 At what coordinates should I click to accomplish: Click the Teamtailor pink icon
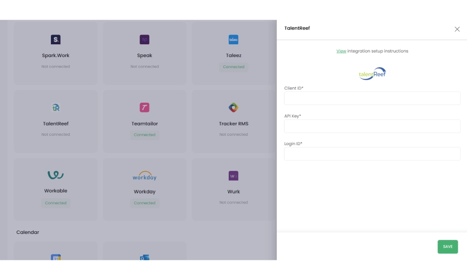[x=144, y=107]
